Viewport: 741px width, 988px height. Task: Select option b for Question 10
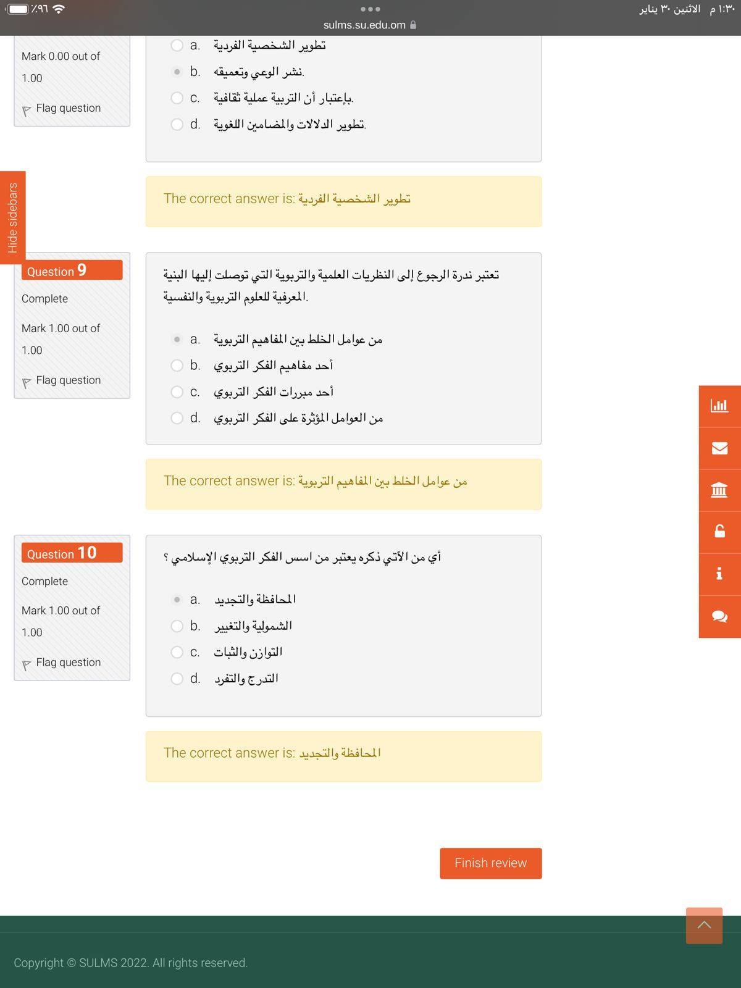[177, 626]
